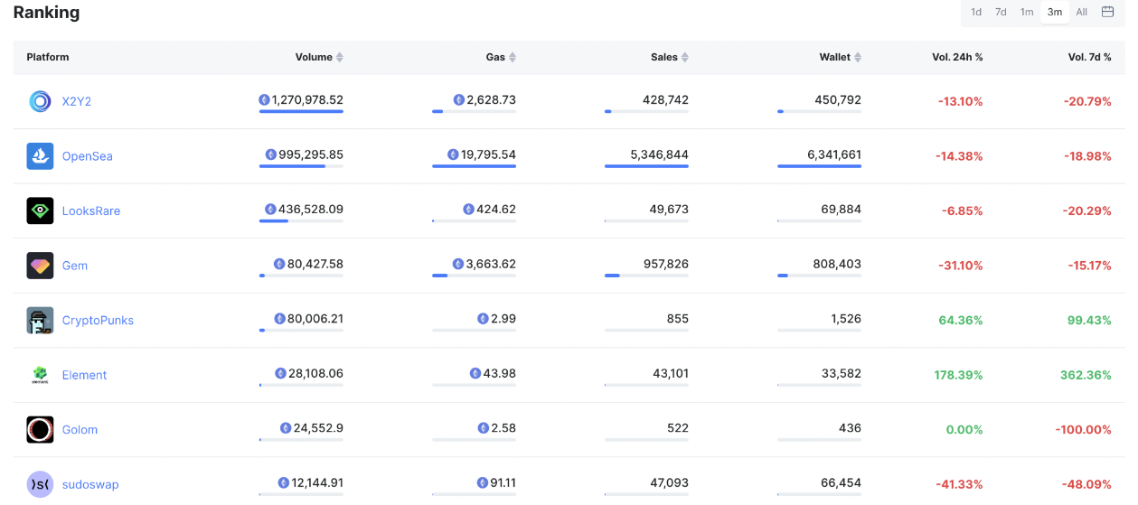Click the OpenSea wallet value 6,341,661
This screenshot has width=1138, height=505.
pos(834,154)
